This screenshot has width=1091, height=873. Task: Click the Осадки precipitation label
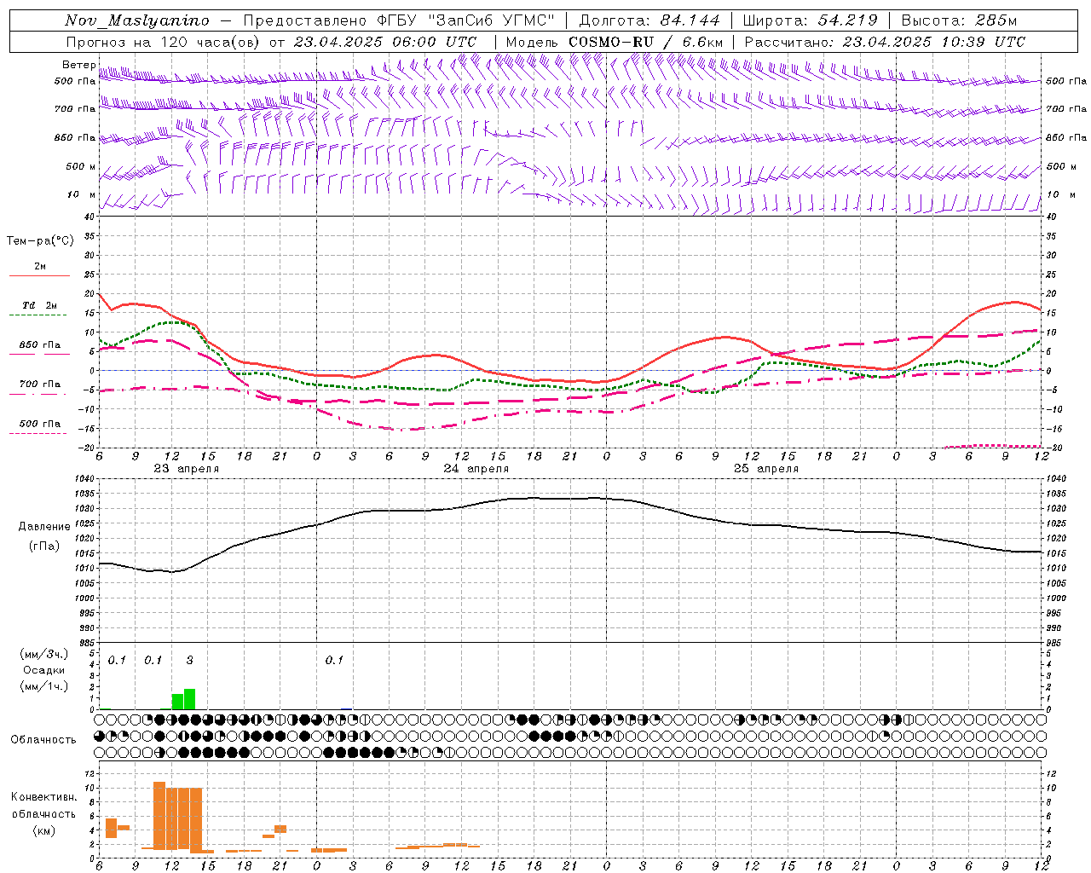(43, 670)
